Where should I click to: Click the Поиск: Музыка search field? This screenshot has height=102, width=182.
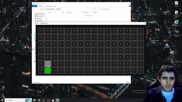113,9
